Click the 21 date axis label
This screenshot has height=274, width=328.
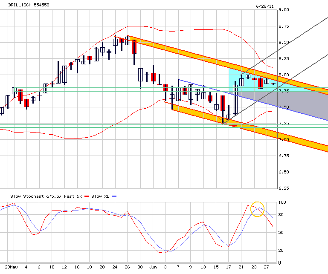(241, 267)
